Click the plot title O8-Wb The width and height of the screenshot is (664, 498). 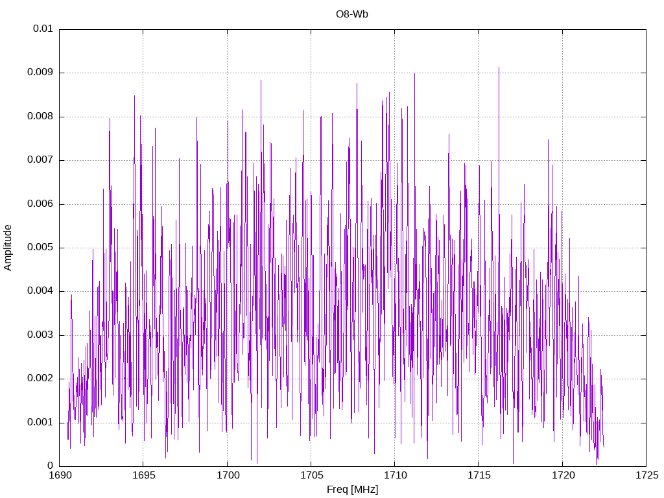point(352,14)
